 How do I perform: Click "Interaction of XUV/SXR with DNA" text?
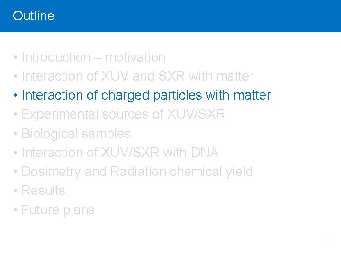coord(120,153)
